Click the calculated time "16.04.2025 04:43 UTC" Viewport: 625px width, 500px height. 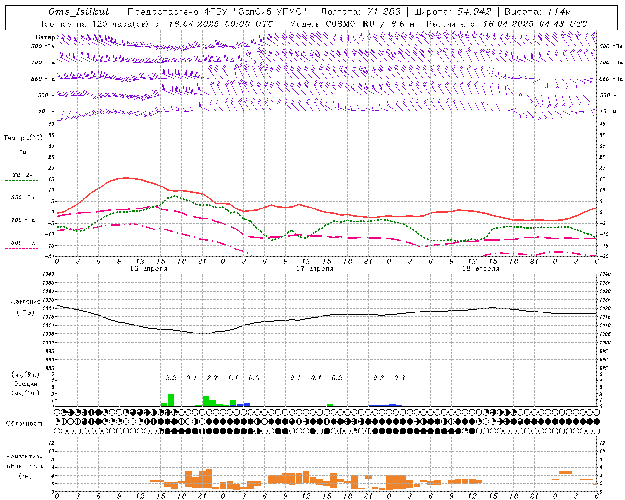(x=535, y=24)
